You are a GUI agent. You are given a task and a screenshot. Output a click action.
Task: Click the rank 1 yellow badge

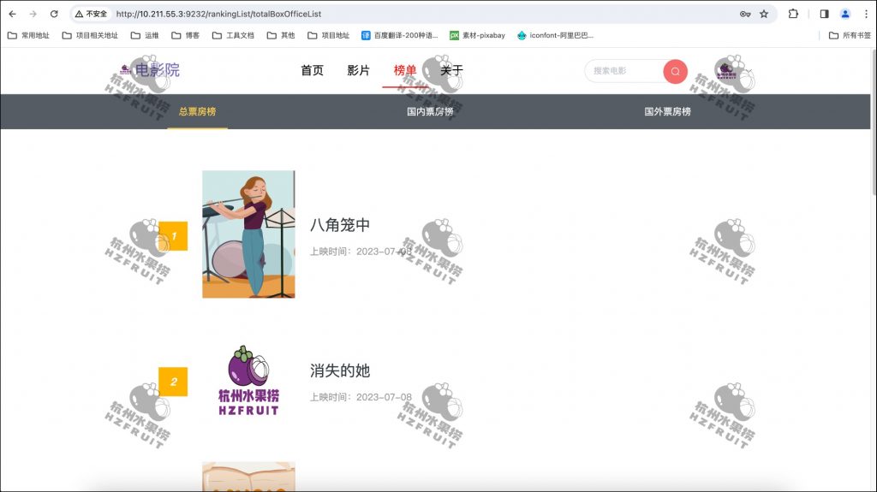point(173,236)
